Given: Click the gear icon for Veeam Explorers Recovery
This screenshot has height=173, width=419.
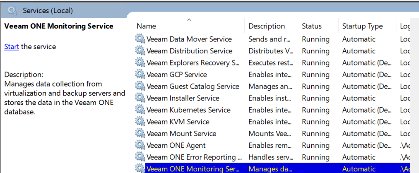Looking at the screenshot, I should point(140,62).
